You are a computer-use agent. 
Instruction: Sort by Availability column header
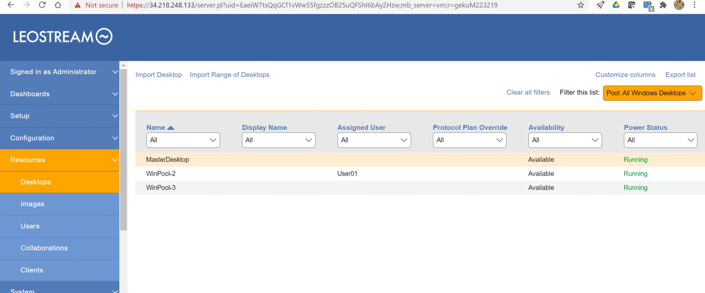coord(546,127)
